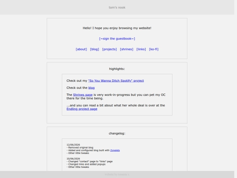Click the tom's nook site title
Screen dimensions: 237x178
(x=117, y=7)
